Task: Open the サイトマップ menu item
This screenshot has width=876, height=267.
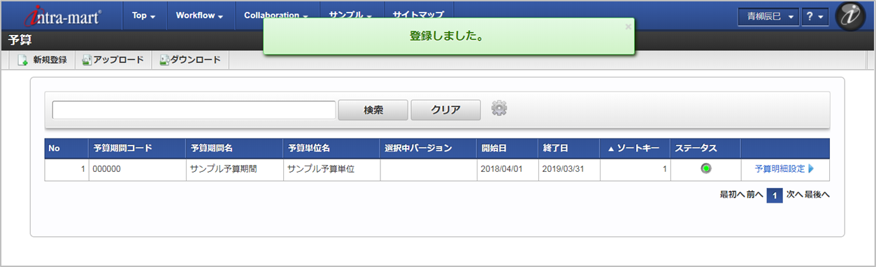Action: [x=418, y=15]
